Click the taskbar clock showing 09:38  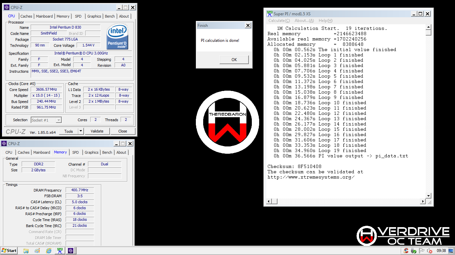point(441,251)
